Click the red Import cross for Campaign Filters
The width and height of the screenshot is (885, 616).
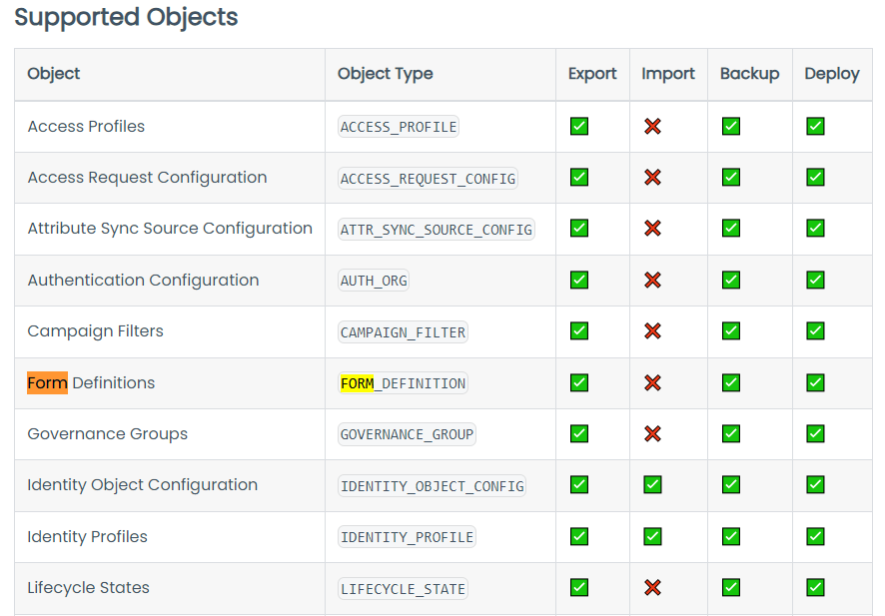pos(654,331)
